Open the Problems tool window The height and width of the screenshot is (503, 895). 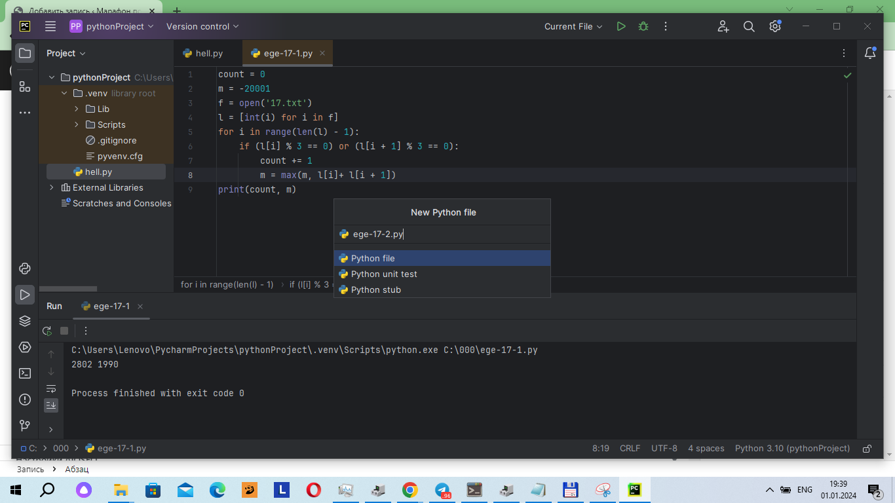coord(25,400)
